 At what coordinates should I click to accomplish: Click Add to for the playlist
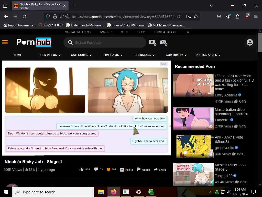pyautogui.click(x=126, y=170)
